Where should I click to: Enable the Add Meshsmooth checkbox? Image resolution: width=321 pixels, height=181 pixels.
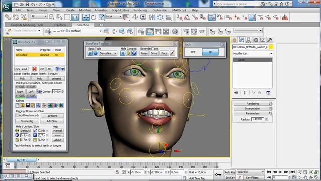17,115
